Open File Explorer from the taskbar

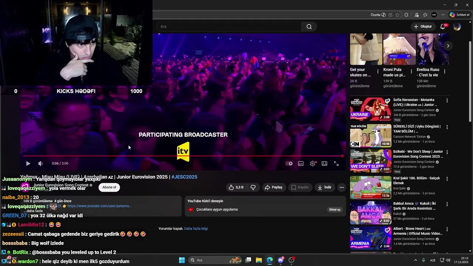pos(259,260)
